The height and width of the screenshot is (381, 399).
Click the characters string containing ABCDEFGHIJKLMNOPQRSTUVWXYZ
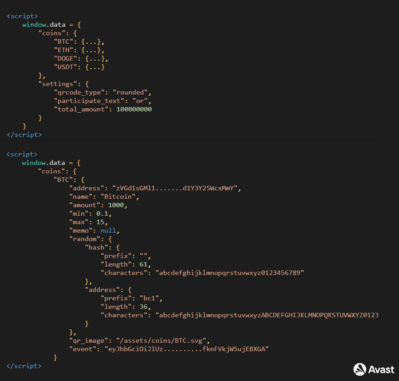click(267, 315)
